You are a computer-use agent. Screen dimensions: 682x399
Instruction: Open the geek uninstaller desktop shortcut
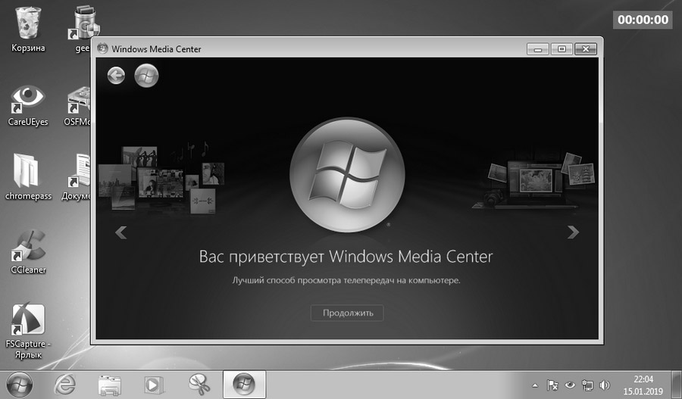point(83,29)
